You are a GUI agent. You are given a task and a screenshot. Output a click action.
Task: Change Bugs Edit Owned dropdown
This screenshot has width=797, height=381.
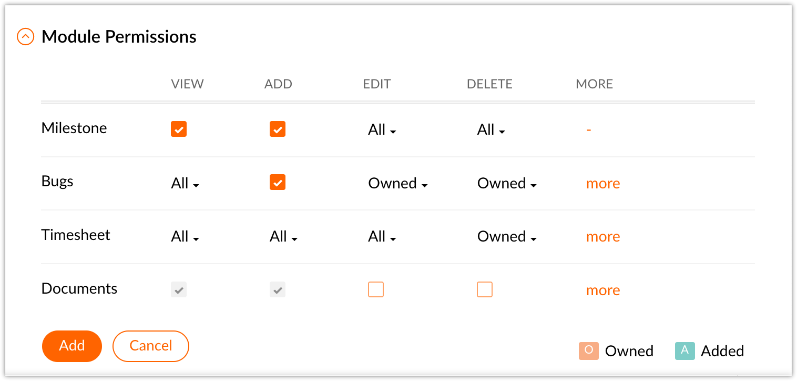[x=398, y=183]
